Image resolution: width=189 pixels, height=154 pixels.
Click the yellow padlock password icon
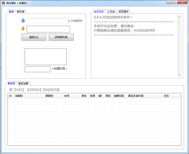click(23, 29)
